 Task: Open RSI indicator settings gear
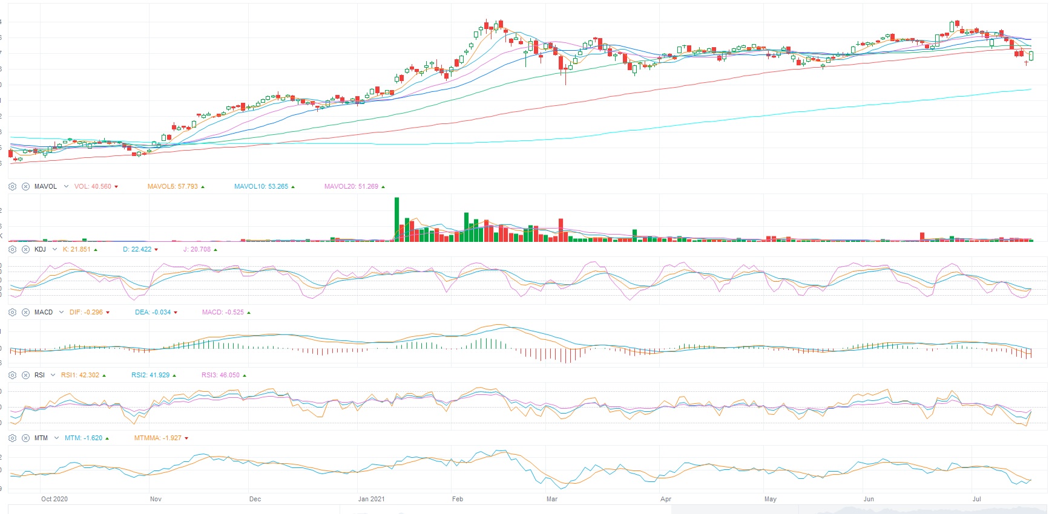12,375
